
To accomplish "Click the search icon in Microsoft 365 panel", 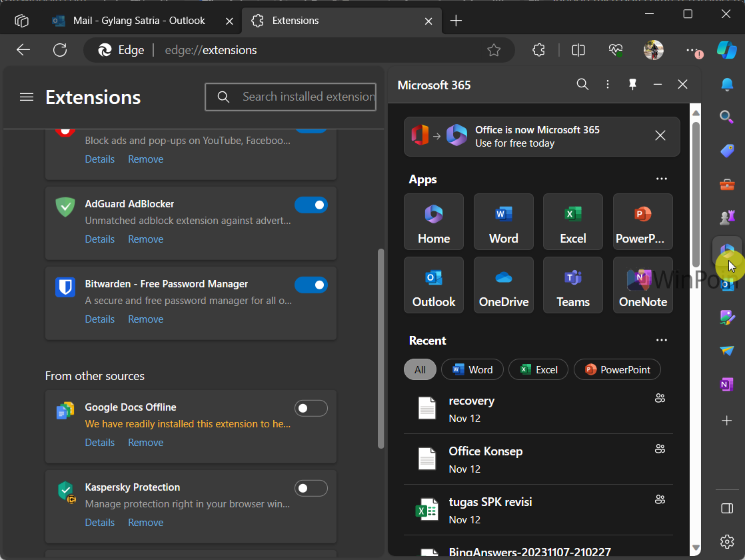I will (582, 85).
